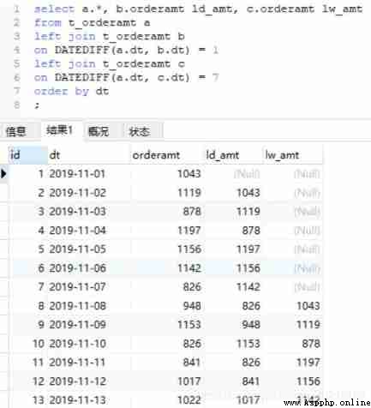Select orderamt 1043 in the 2019-11-01 row

tap(189, 174)
